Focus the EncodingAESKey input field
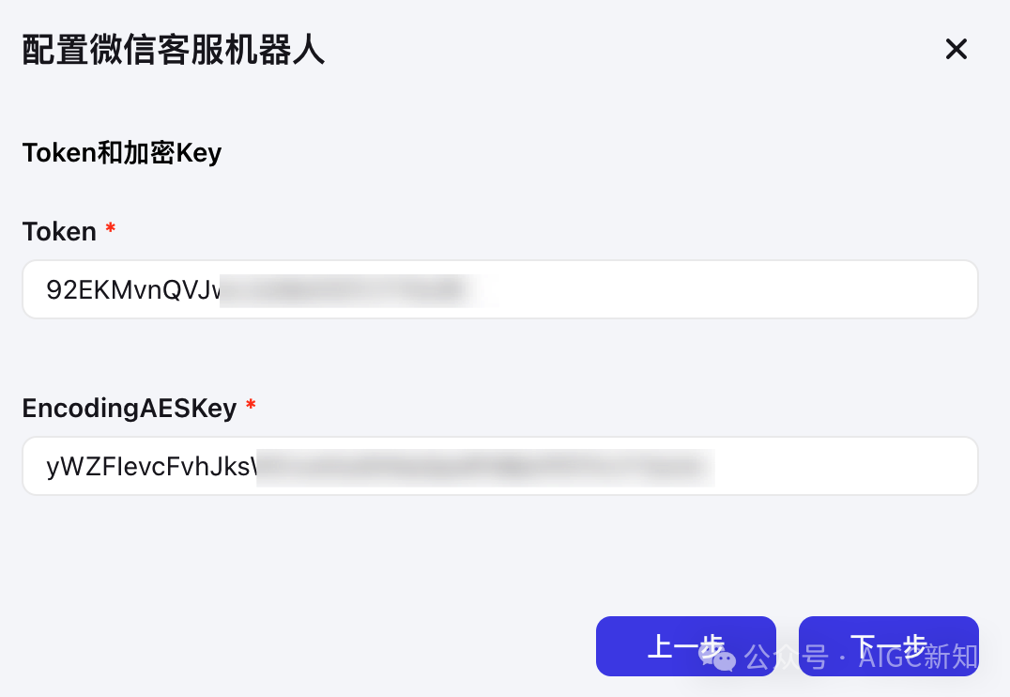The width and height of the screenshot is (1010, 697). click(500, 466)
